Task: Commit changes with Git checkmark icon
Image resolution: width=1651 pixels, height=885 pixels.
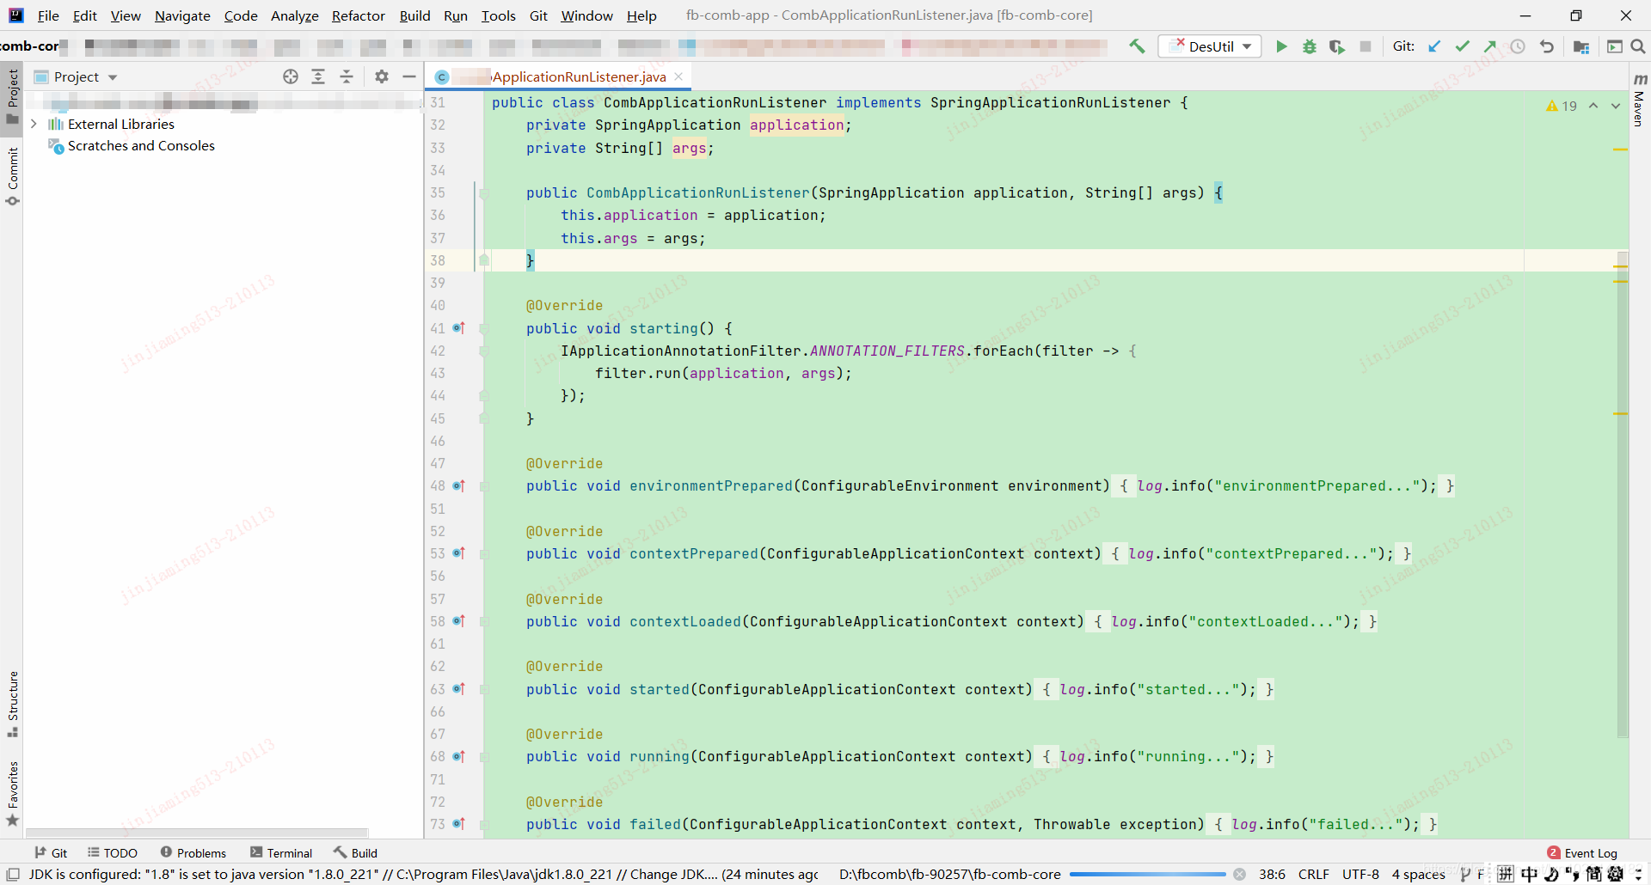Action: pyautogui.click(x=1462, y=46)
